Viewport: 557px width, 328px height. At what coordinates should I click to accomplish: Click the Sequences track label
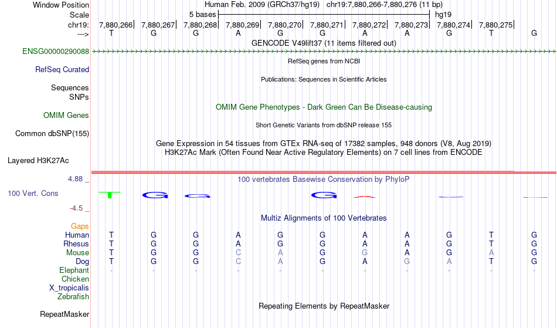point(70,88)
